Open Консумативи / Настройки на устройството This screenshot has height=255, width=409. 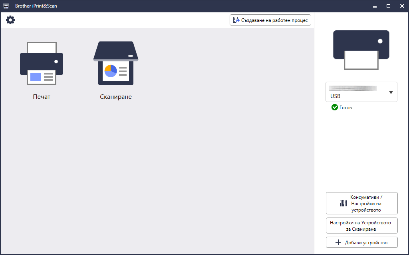click(361, 203)
